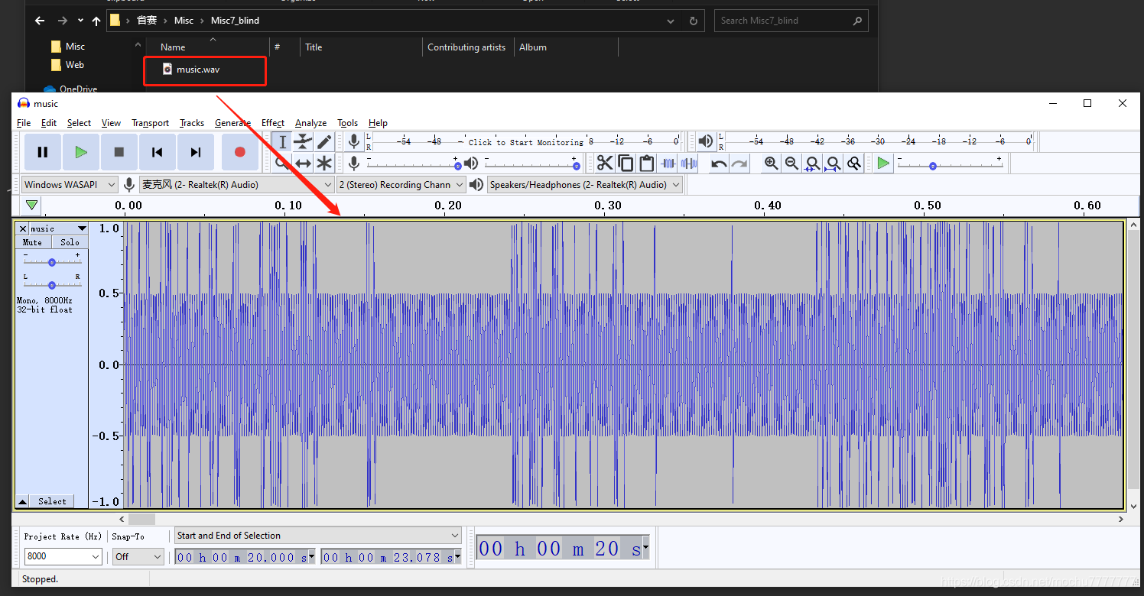Collapse the track with the bottom-left arrow
This screenshot has height=596, width=1144.
click(x=23, y=501)
